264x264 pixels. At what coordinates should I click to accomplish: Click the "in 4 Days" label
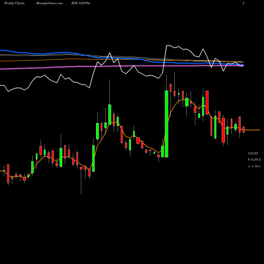pyautogui.click(x=254, y=166)
